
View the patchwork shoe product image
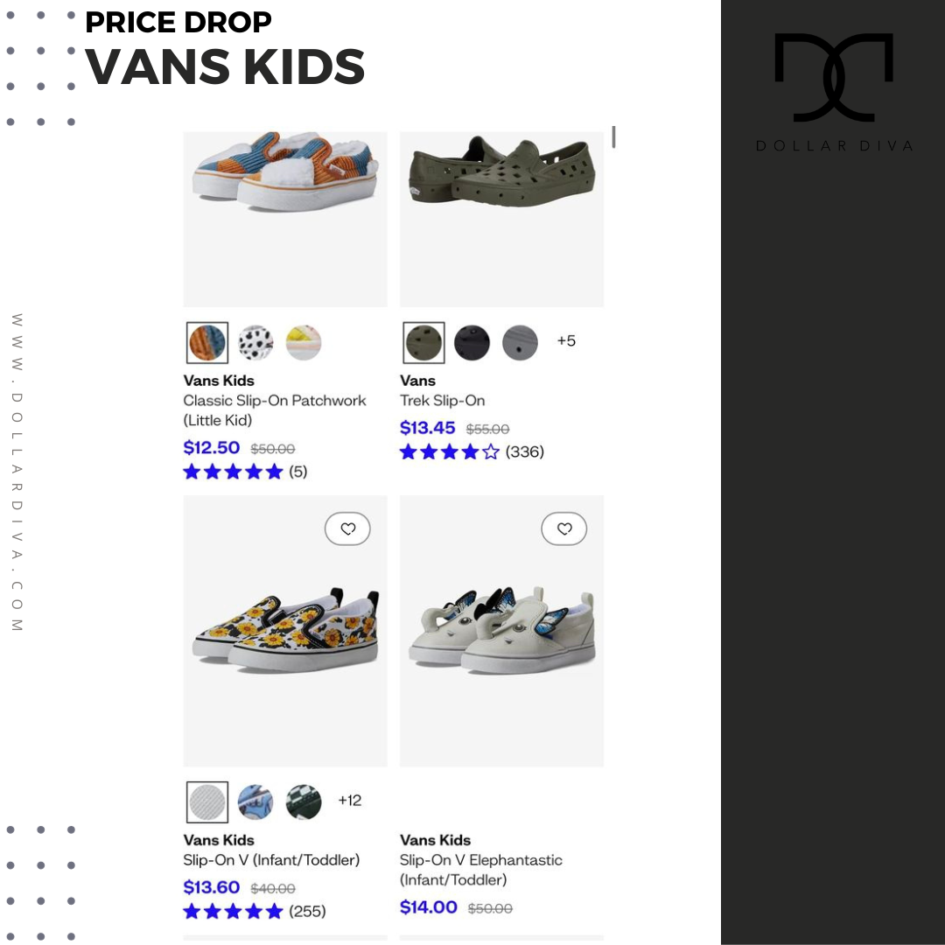pyautogui.click(x=285, y=219)
